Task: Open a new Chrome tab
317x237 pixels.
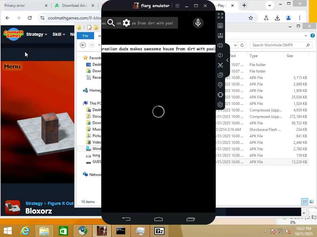Action: click(244, 6)
